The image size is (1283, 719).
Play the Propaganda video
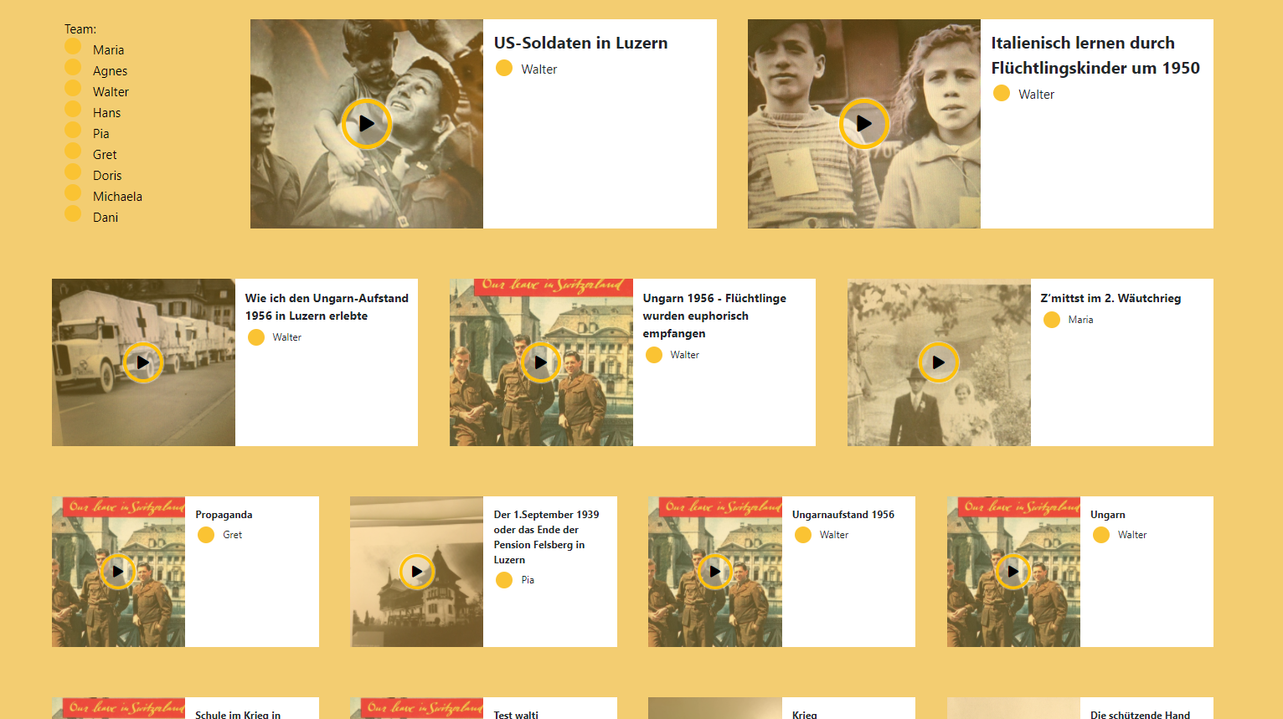click(x=118, y=572)
